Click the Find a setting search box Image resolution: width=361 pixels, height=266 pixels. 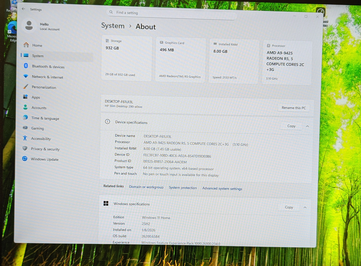click(172, 14)
